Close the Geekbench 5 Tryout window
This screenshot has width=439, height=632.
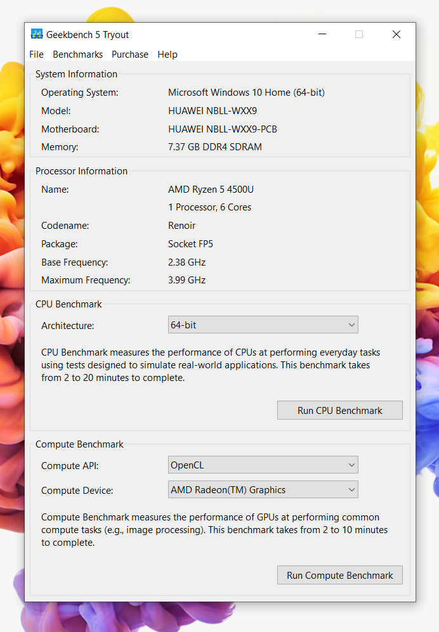coord(396,34)
